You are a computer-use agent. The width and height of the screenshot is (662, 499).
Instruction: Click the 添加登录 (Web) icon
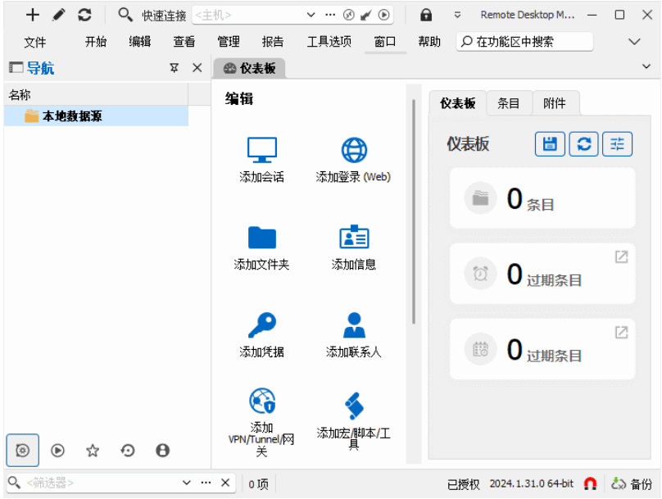(x=353, y=151)
